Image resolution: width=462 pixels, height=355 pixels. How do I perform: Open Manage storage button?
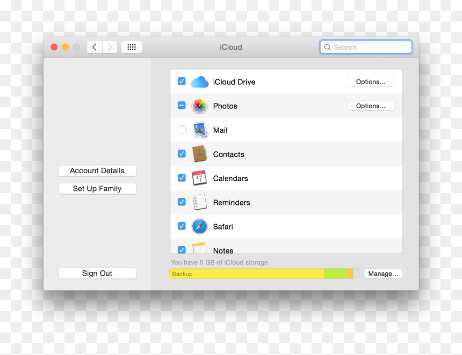(x=383, y=274)
